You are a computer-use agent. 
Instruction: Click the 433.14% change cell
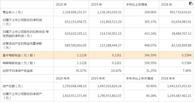point(150,33)
